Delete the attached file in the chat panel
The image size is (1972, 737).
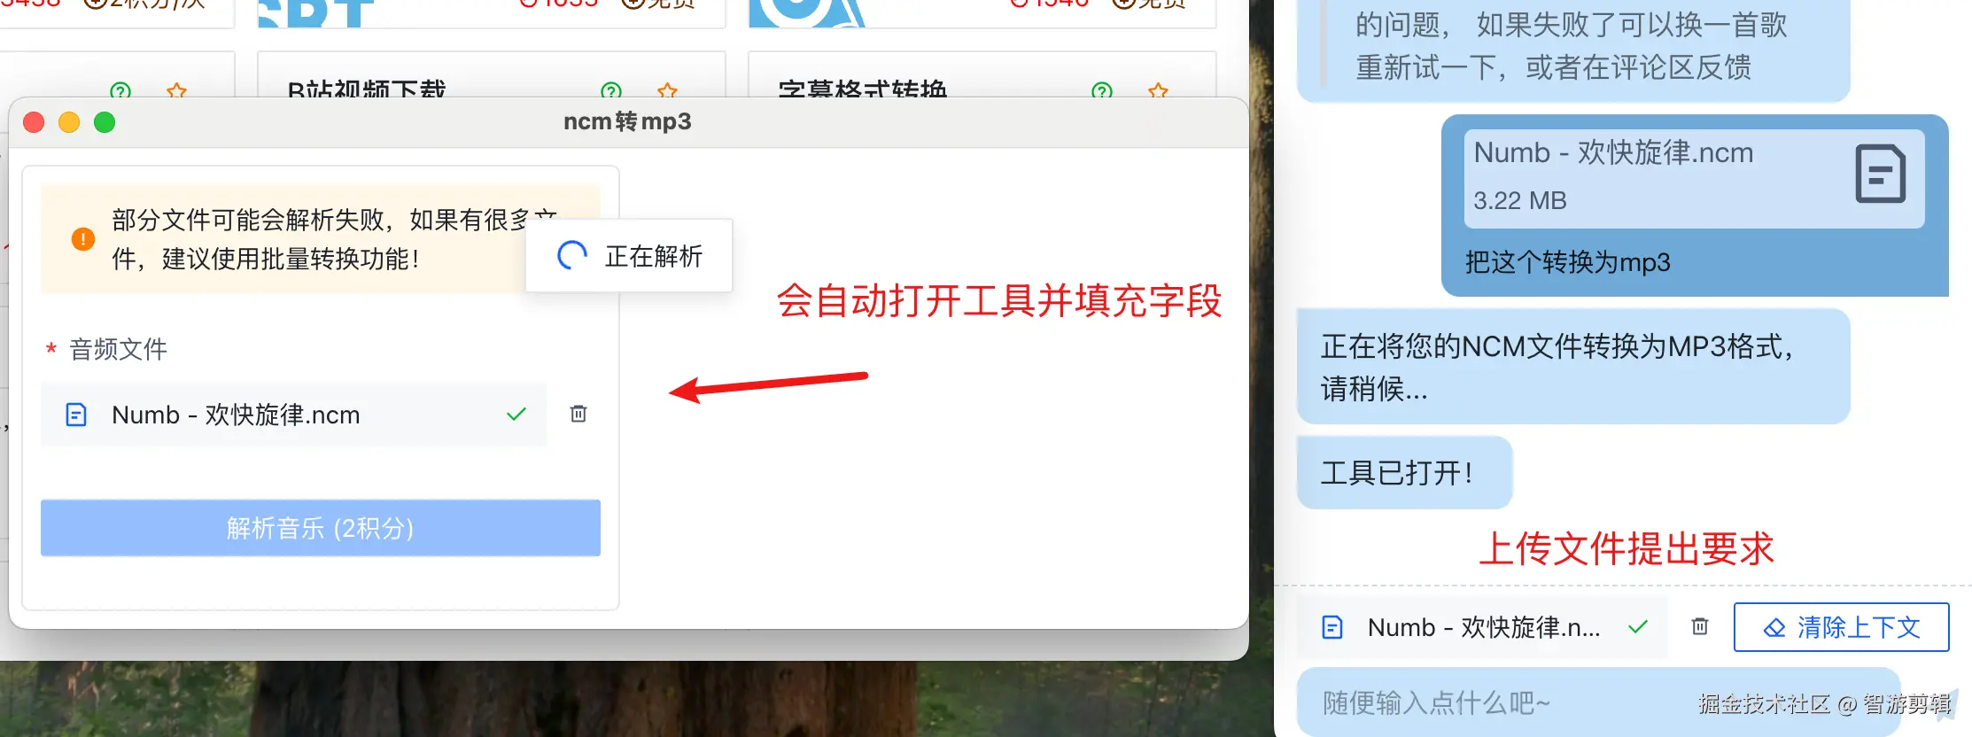[x=1700, y=626]
